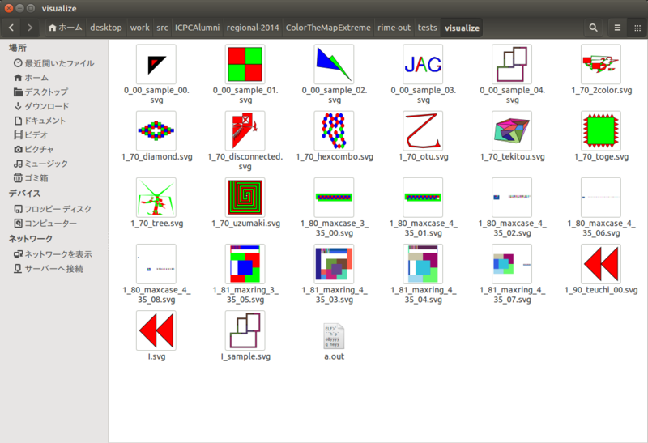Select フロッピー ディスク device
The image size is (648, 443).
(x=53, y=209)
